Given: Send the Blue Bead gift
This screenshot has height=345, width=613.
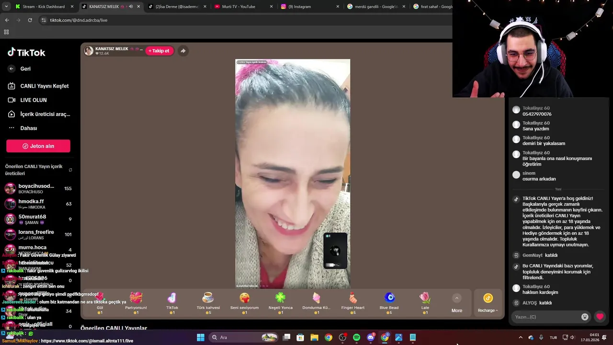Looking at the screenshot, I should 389,303.
